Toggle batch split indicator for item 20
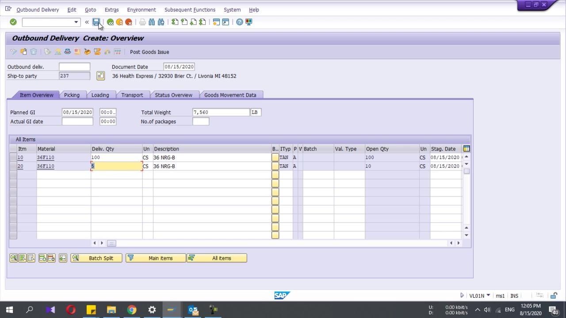This screenshot has height=318, width=566. [275, 166]
